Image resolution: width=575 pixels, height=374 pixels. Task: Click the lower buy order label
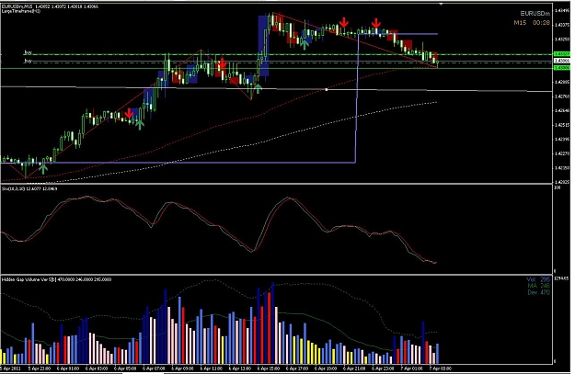point(28,61)
